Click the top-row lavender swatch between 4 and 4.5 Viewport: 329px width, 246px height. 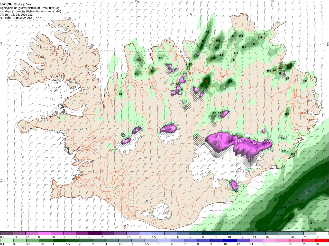[x=145, y=233]
